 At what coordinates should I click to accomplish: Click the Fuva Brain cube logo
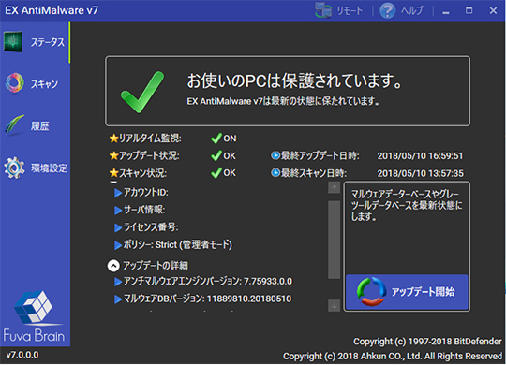pos(33,307)
